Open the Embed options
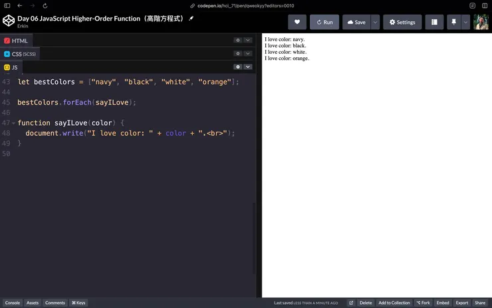The height and width of the screenshot is (308, 492). pyautogui.click(x=443, y=303)
